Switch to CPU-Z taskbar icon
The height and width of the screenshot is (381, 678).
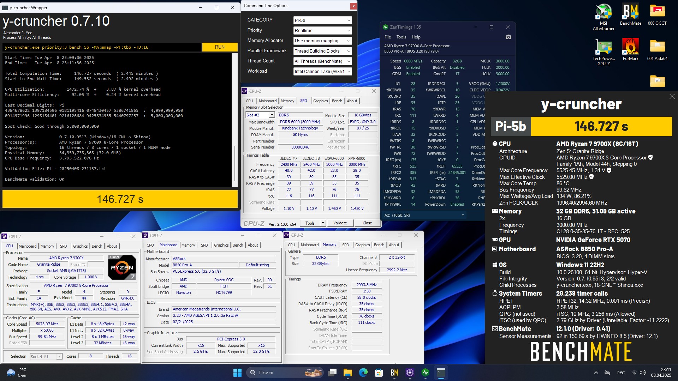click(410, 373)
